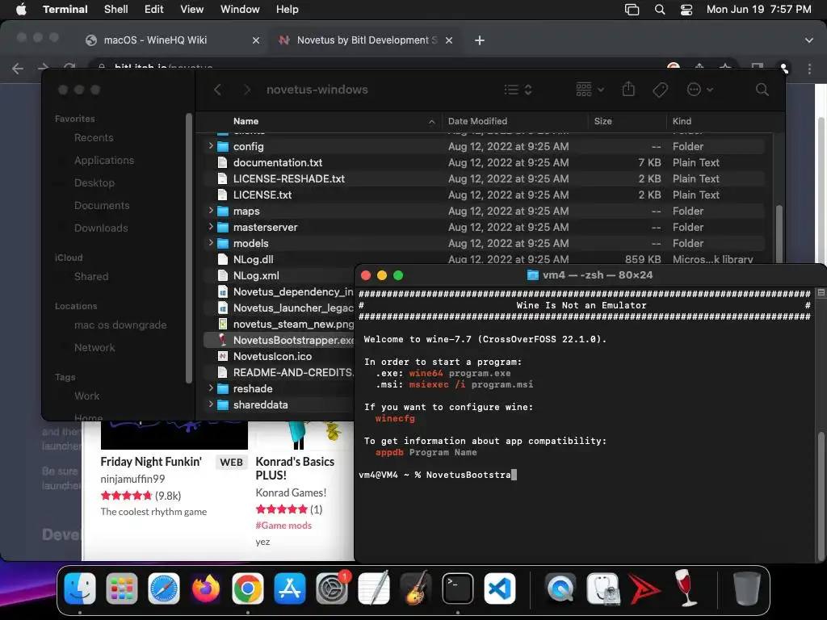
Task: Open Finder list view options selector
Action: (518, 90)
